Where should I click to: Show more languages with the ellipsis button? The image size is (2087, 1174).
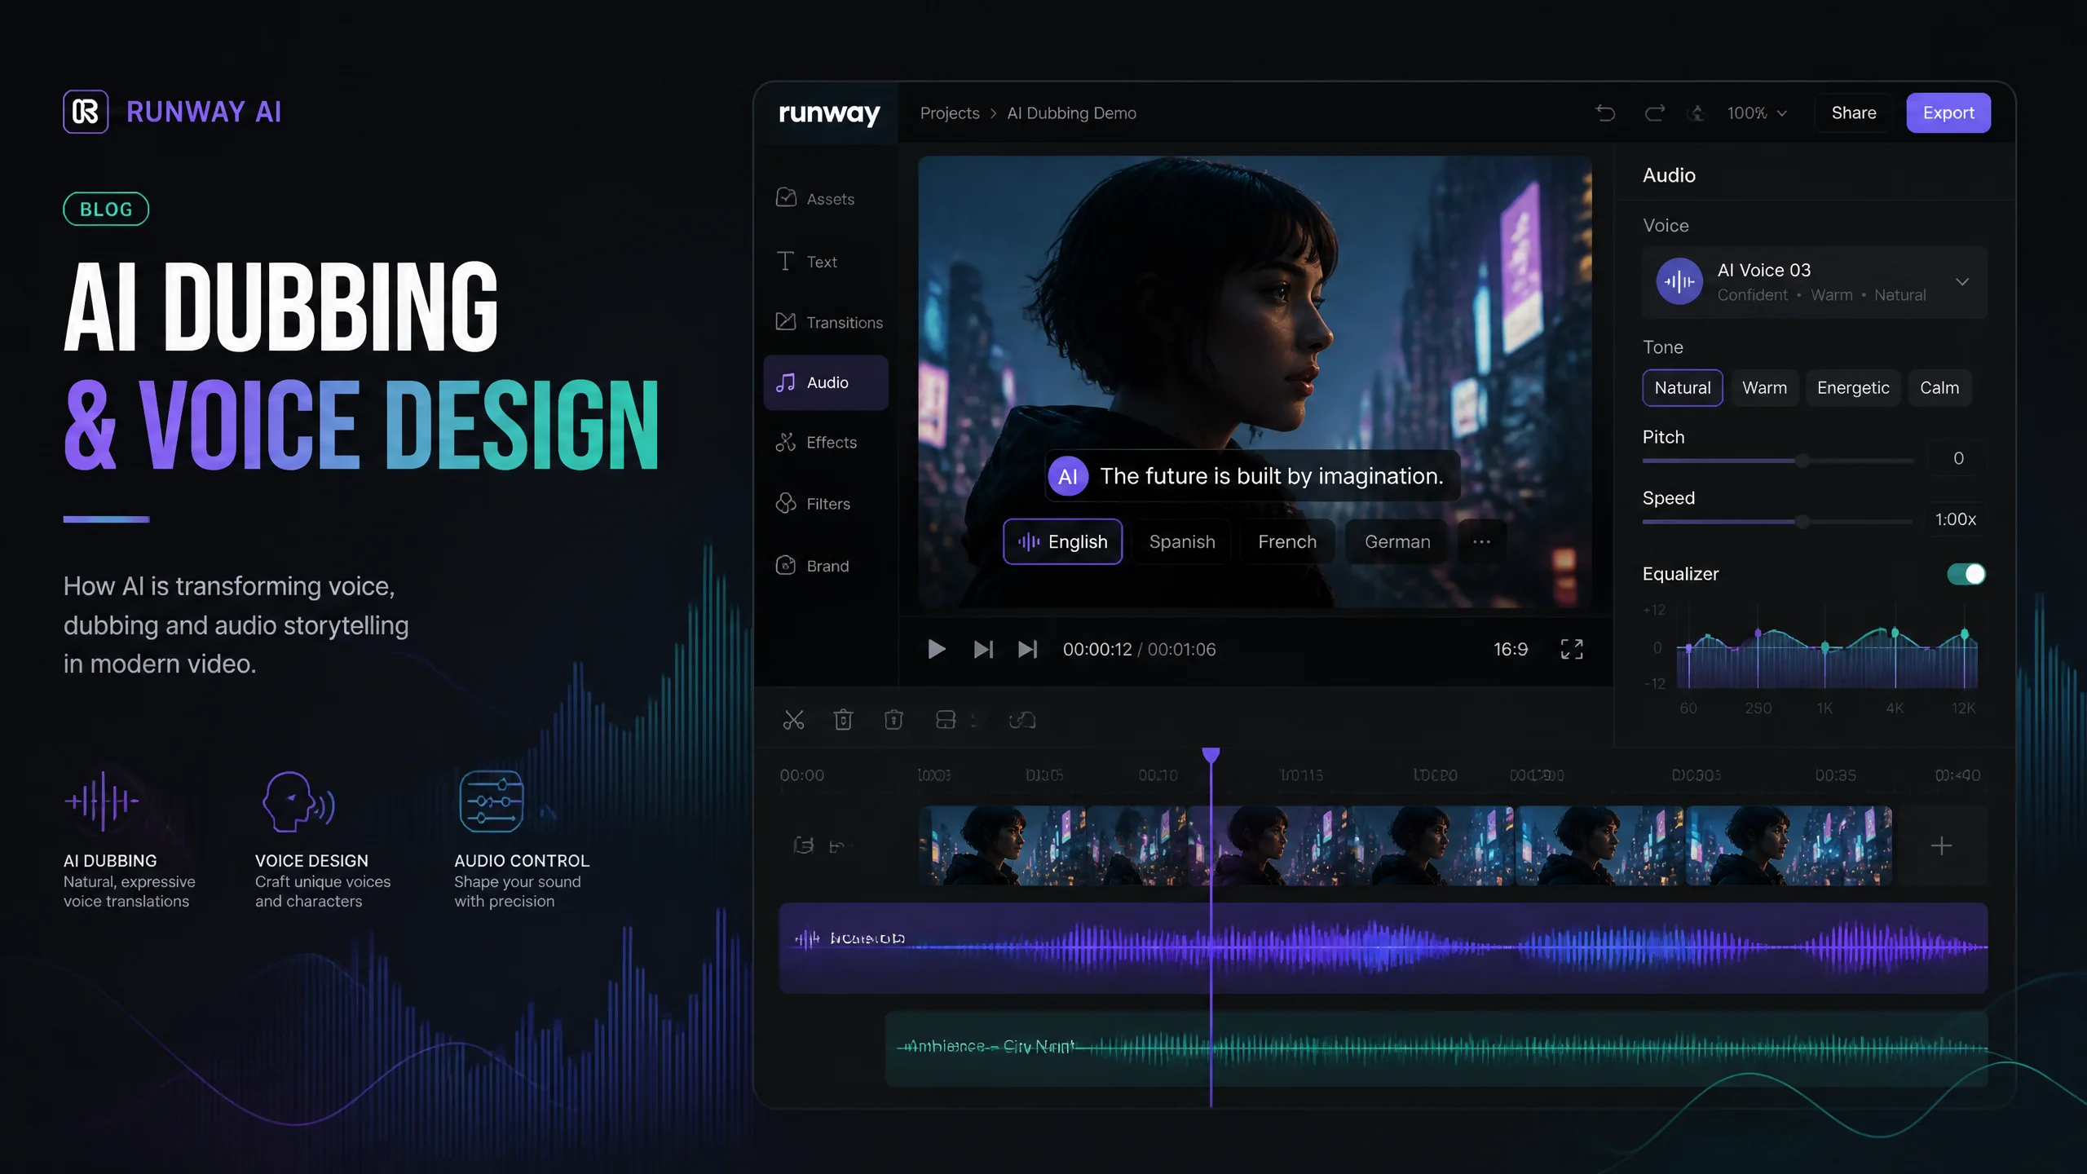click(x=1481, y=541)
